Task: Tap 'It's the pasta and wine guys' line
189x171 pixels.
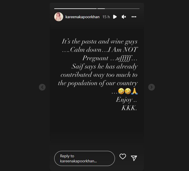Action: [100, 42]
